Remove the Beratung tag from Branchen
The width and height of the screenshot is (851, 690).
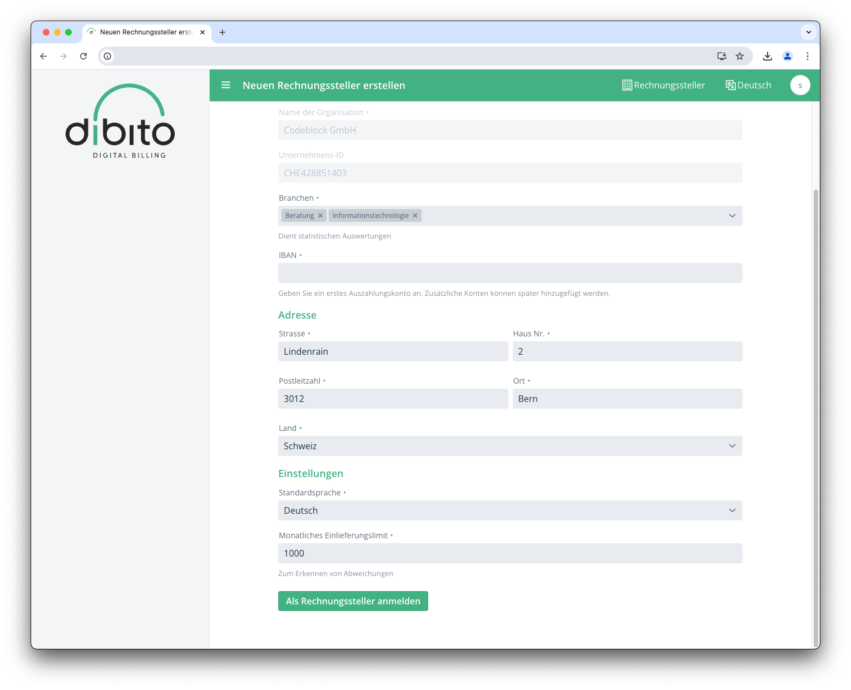pos(320,216)
